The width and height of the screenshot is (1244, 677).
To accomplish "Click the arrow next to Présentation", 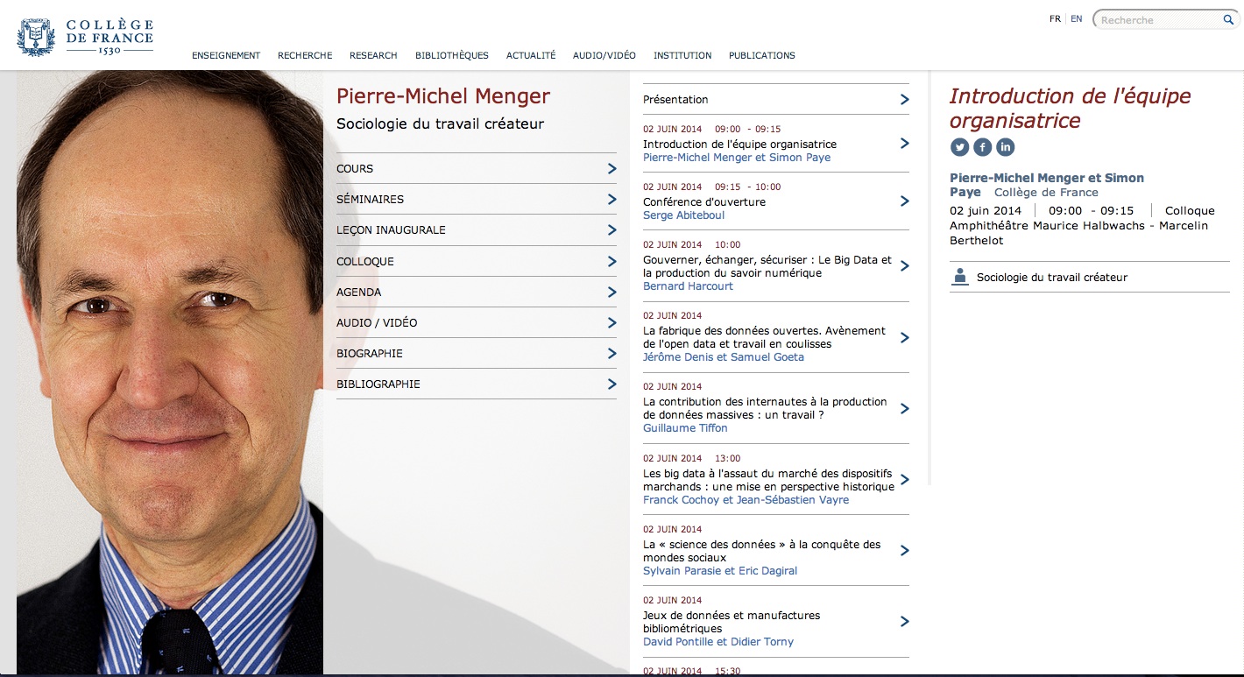I will click(904, 100).
